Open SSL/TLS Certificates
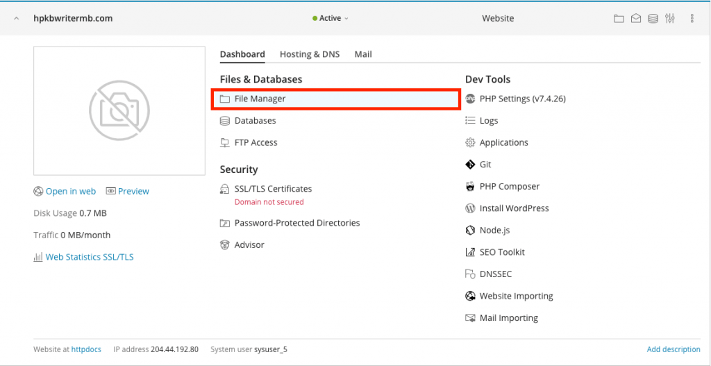This screenshot has height=366, width=711. pyautogui.click(x=273, y=189)
